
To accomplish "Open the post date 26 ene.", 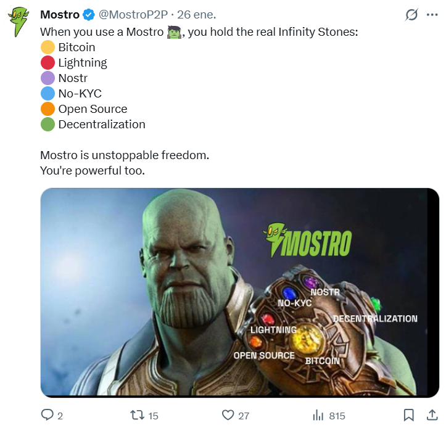I will click(x=197, y=15).
